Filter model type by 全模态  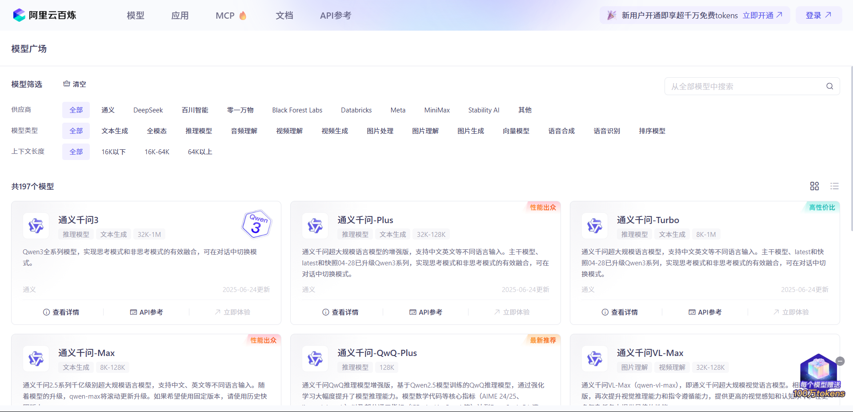pos(156,131)
